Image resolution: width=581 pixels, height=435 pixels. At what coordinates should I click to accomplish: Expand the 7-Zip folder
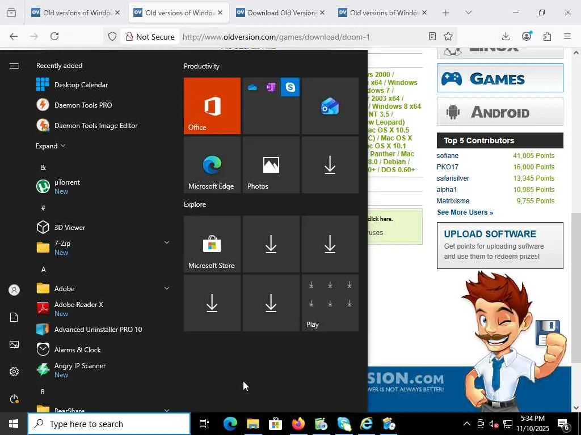click(167, 242)
